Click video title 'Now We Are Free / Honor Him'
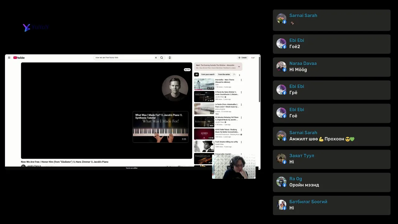 click(65, 162)
